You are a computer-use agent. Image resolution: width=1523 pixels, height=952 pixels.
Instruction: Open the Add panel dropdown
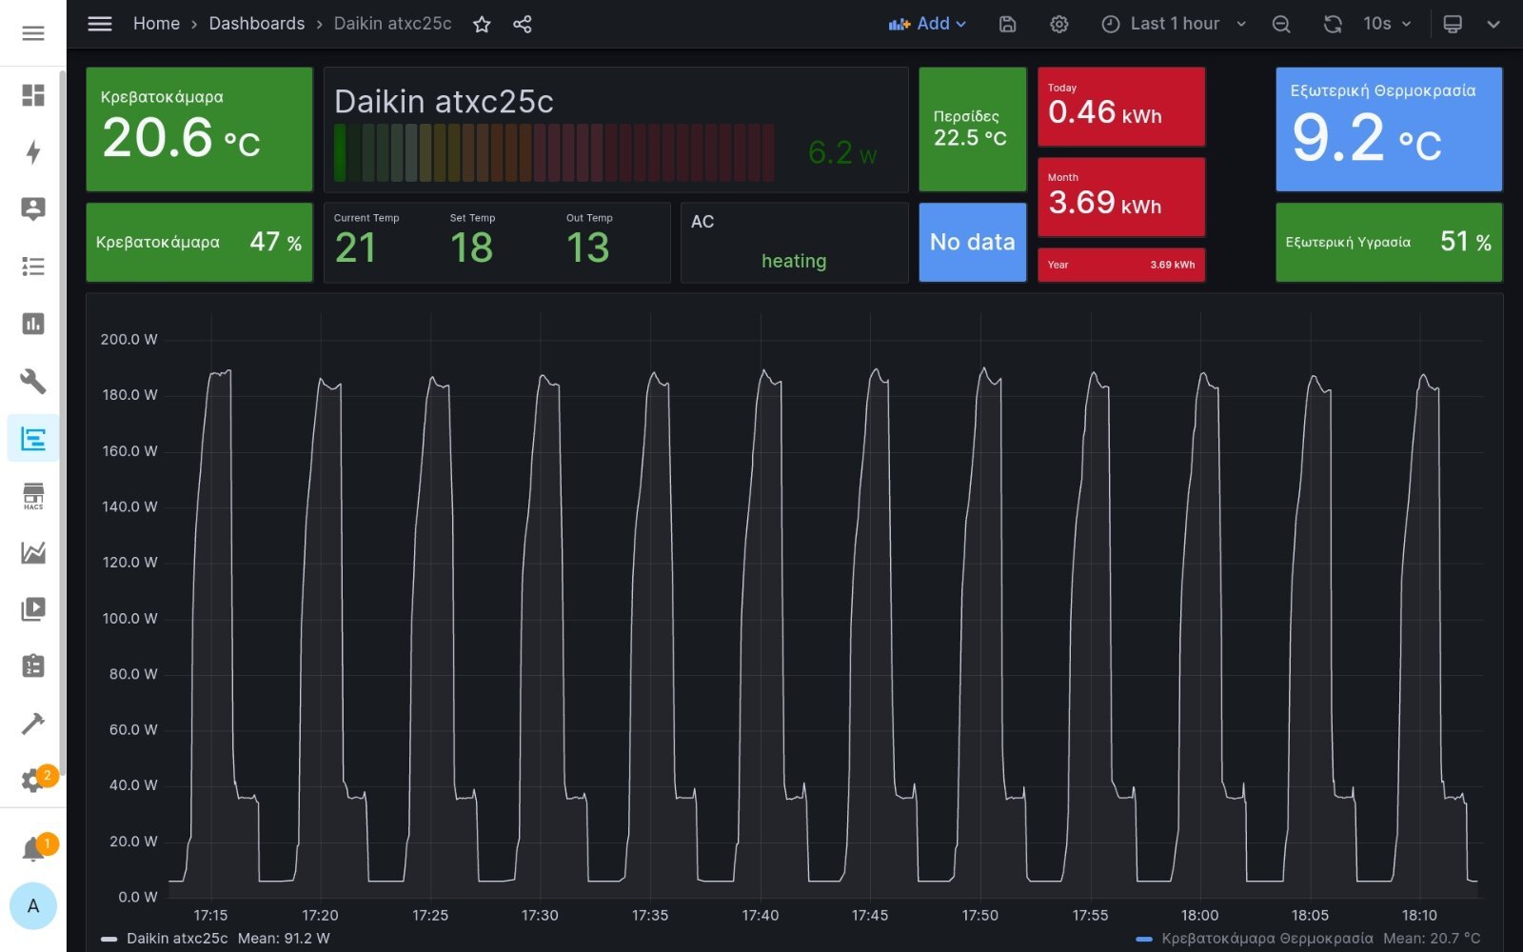click(x=927, y=24)
